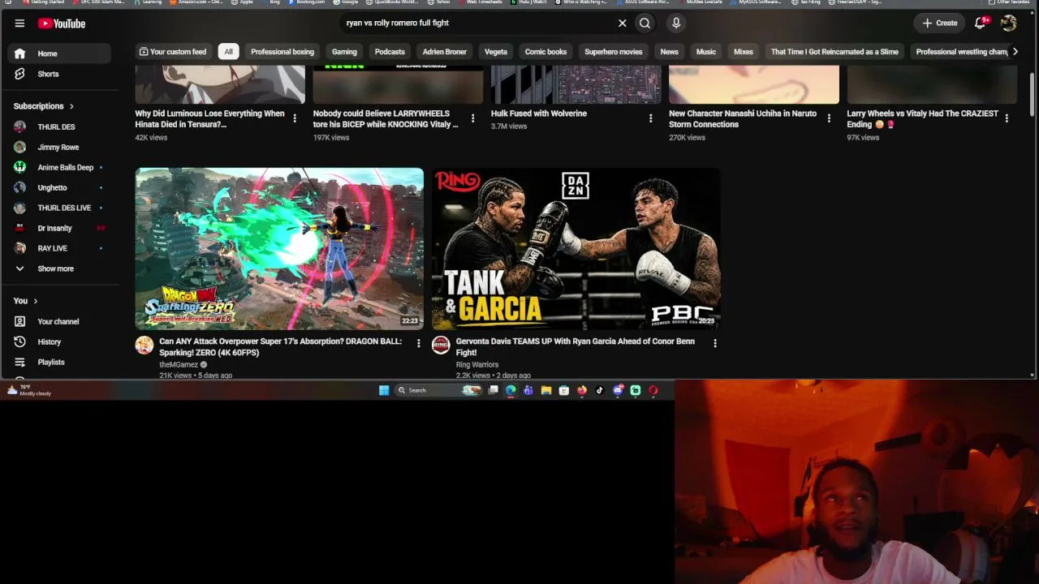Open theMGamez channel avatar

144,346
